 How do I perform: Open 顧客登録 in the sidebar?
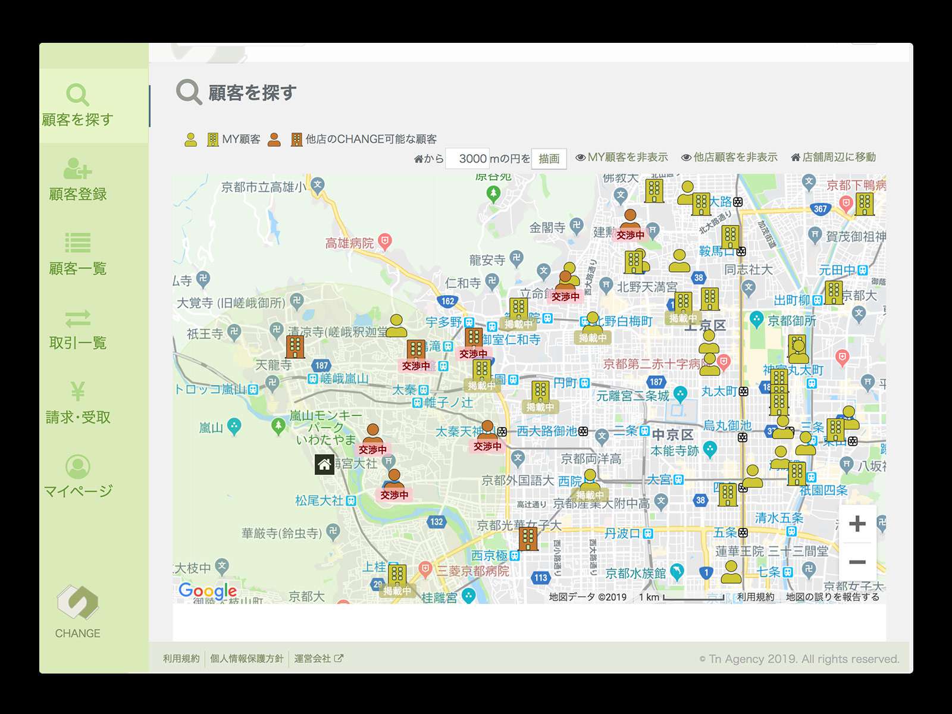coord(78,180)
